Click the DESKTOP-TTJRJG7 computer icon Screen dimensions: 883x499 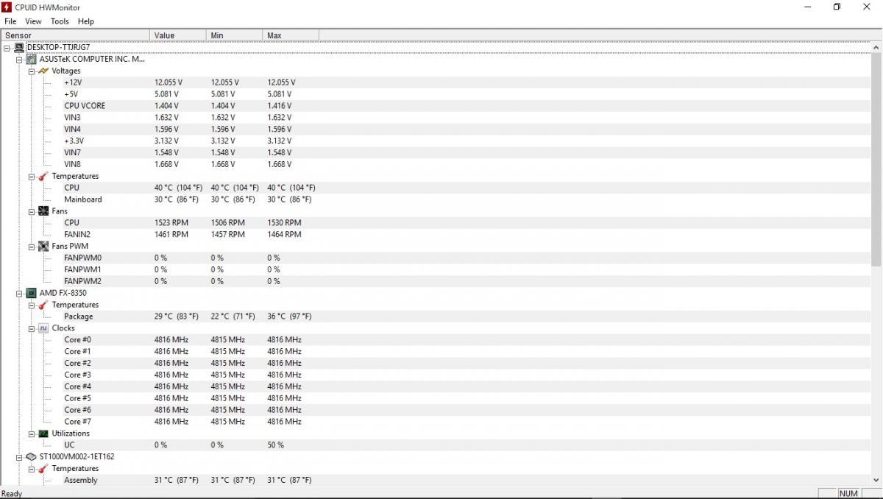(x=19, y=47)
